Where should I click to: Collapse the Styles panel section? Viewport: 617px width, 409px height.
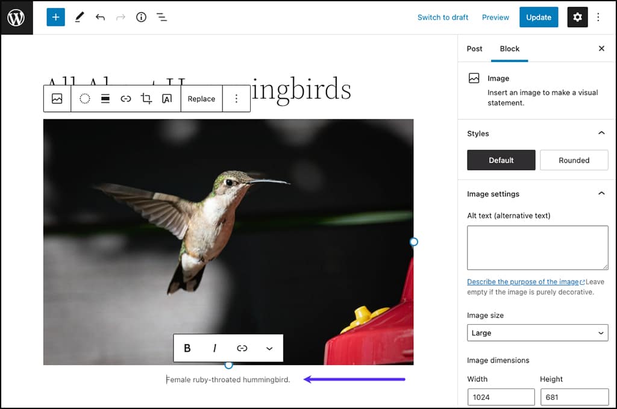(x=601, y=133)
